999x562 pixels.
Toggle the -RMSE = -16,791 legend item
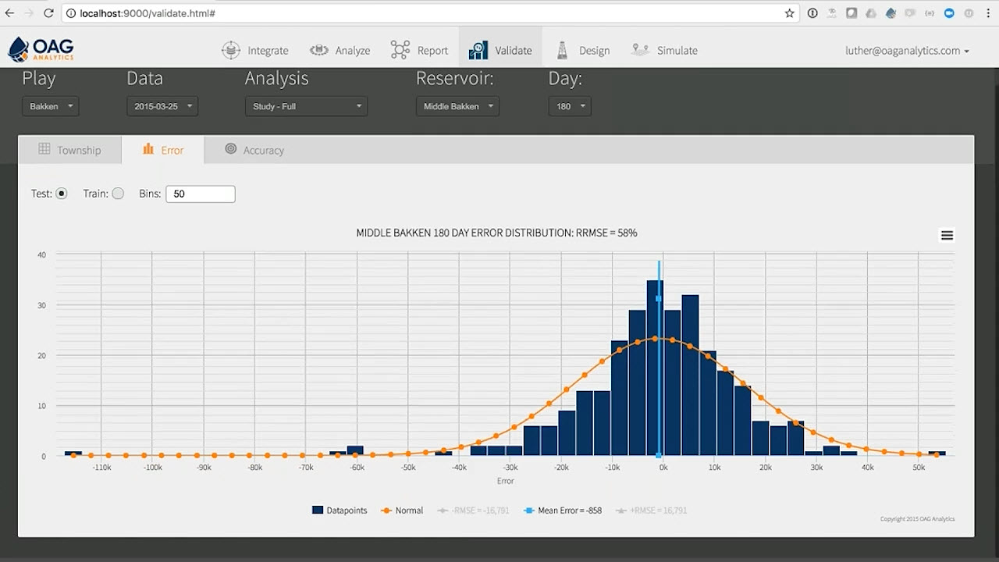click(x=473, y=510)
